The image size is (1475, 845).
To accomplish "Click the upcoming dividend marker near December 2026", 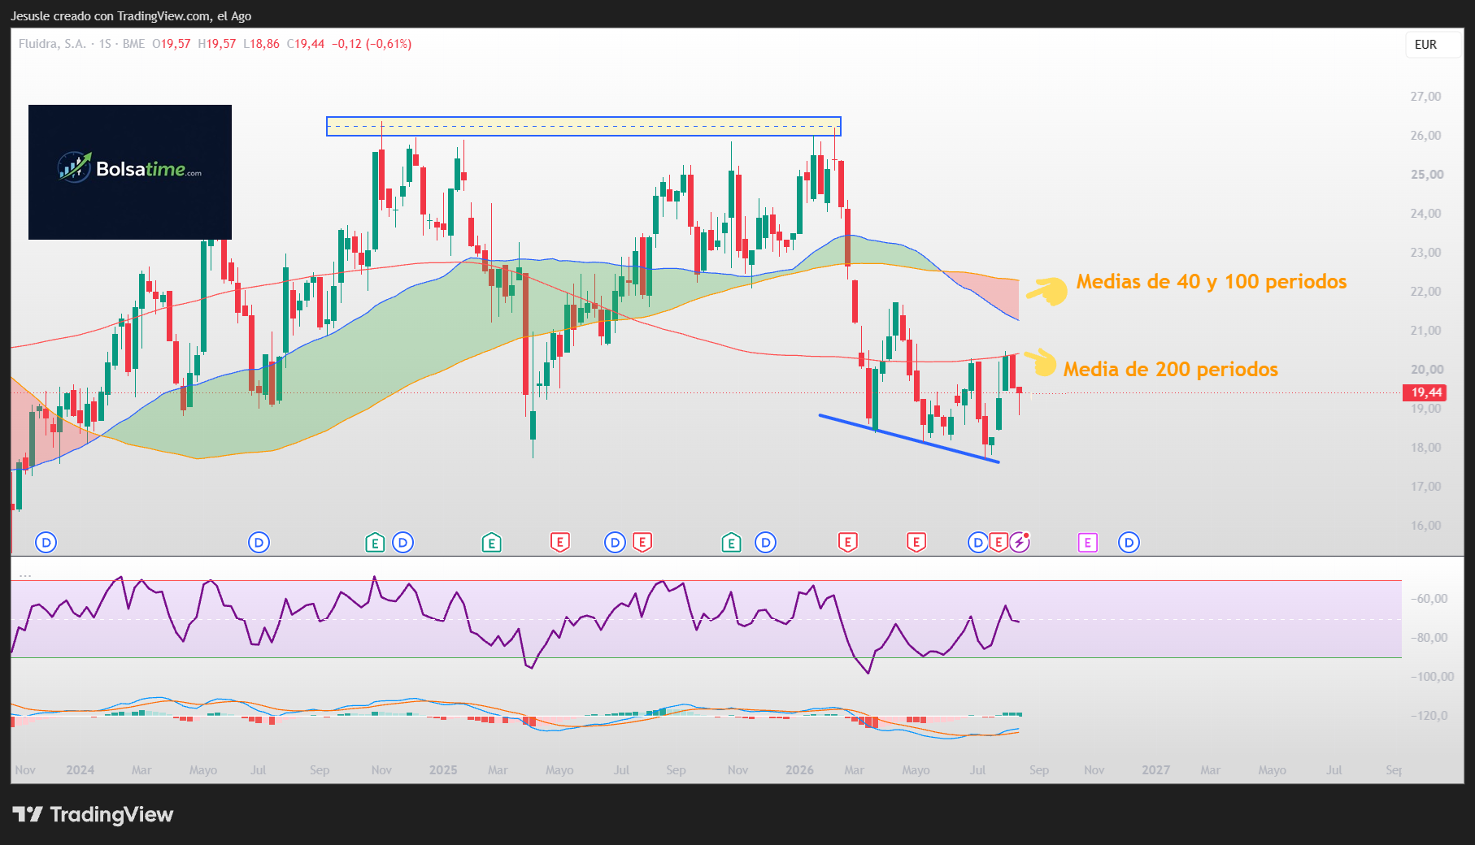I will pos(1129,543).
